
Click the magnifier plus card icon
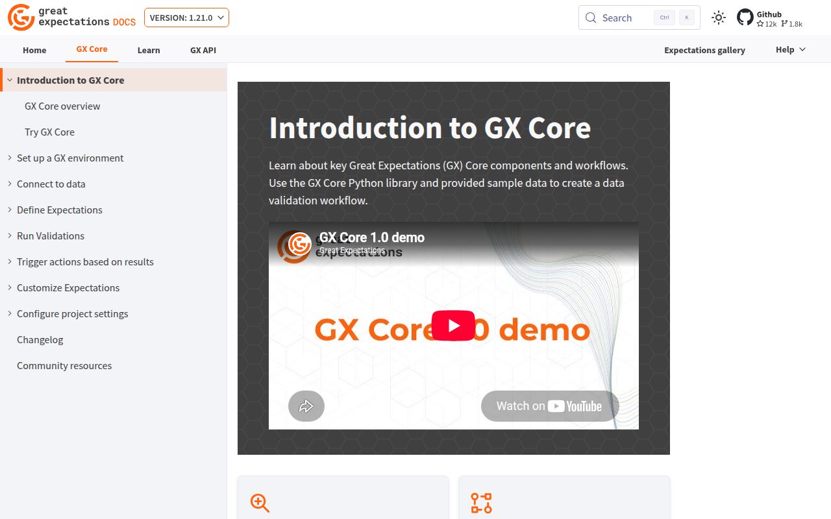pyautogui.click(x=260, y=503)
